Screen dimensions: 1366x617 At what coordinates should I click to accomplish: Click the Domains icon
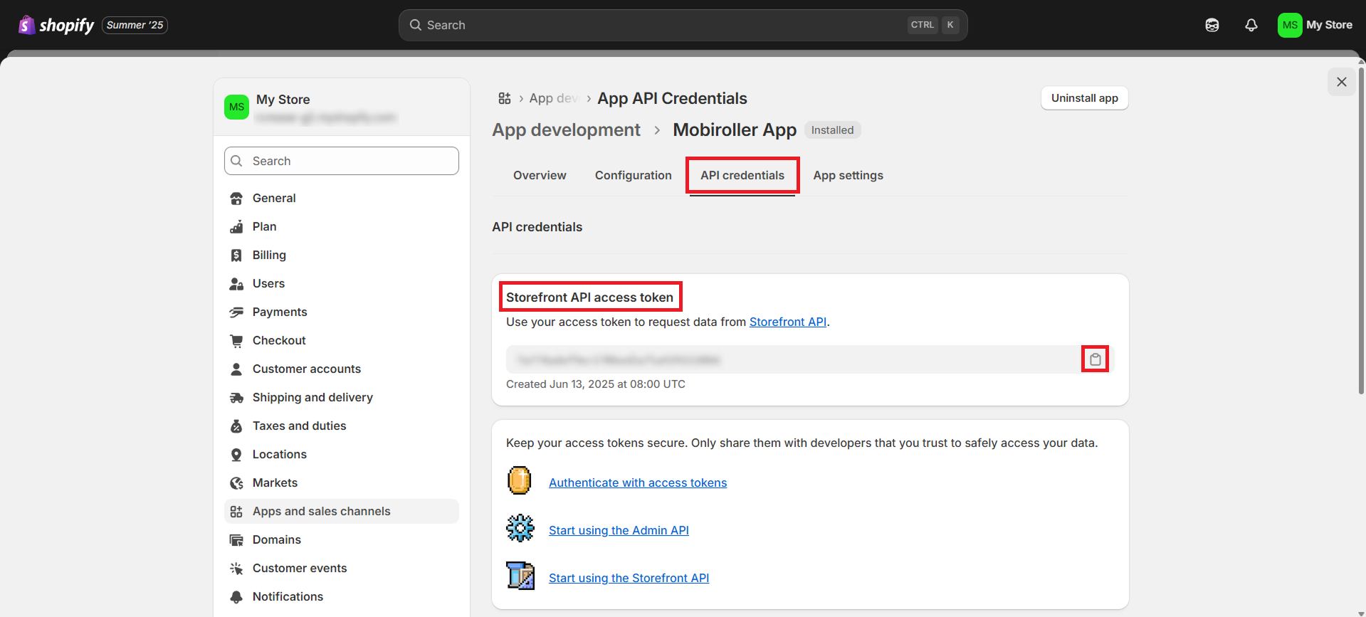236,540
